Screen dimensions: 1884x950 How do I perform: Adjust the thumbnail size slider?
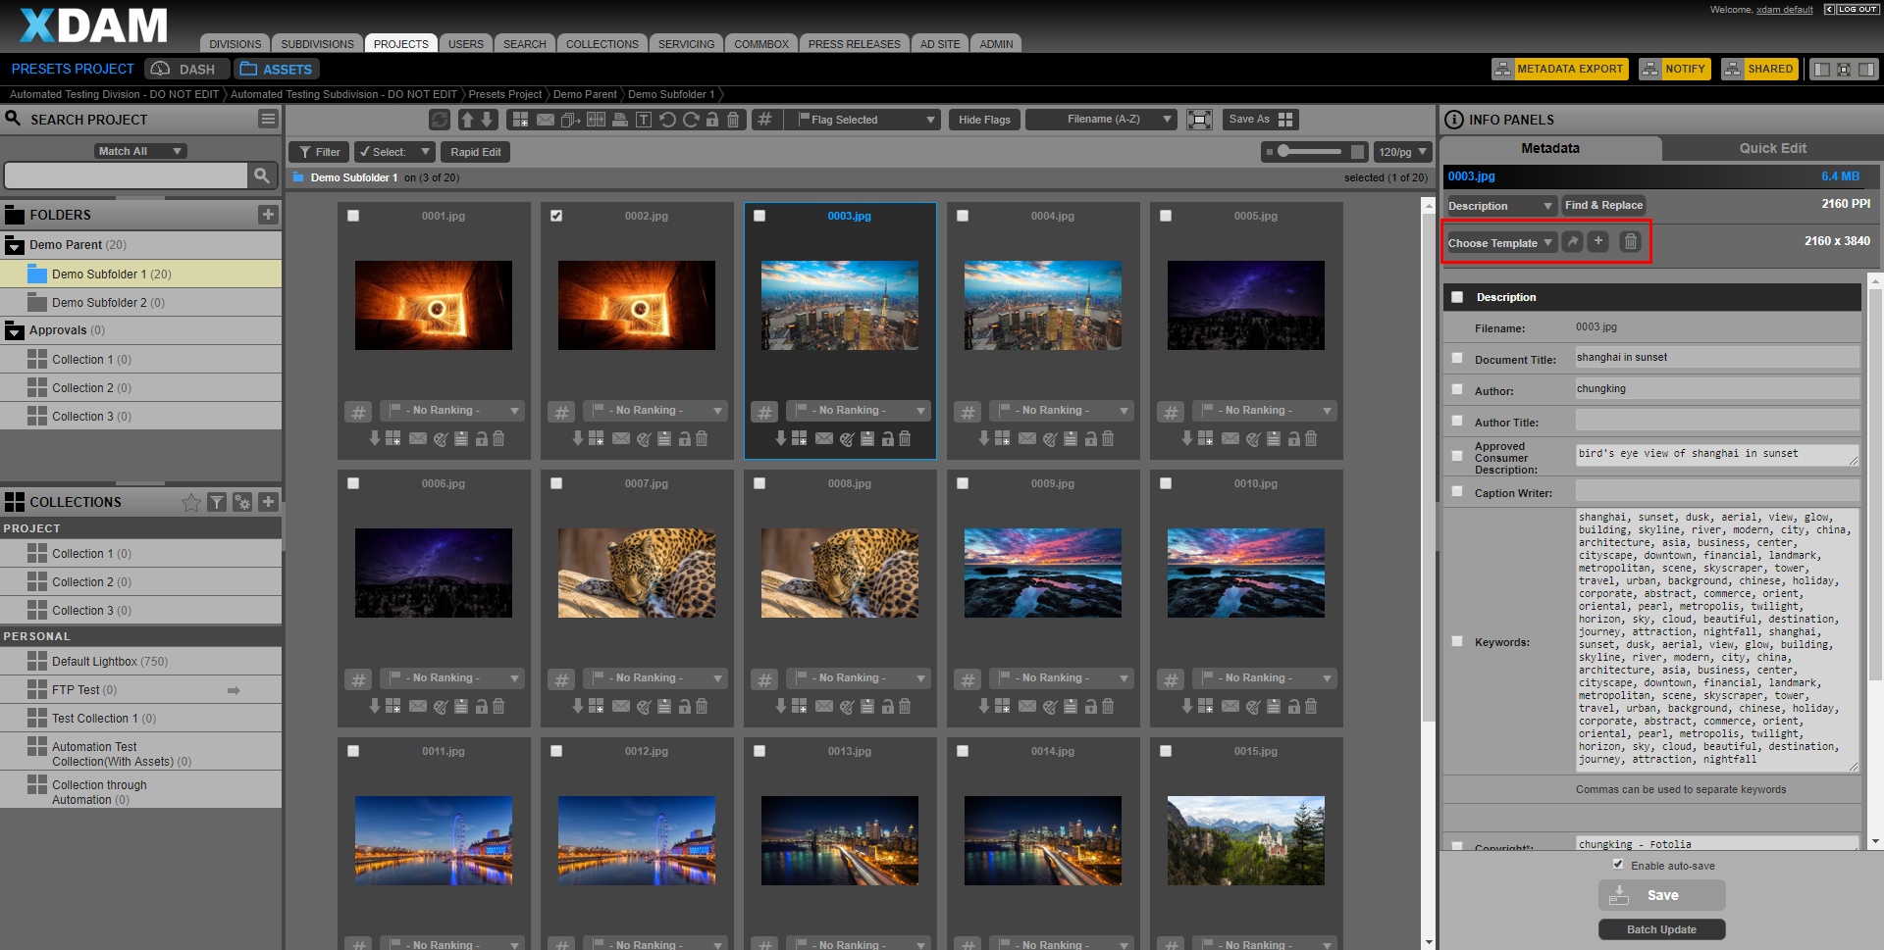click(x=1283, y=152)
